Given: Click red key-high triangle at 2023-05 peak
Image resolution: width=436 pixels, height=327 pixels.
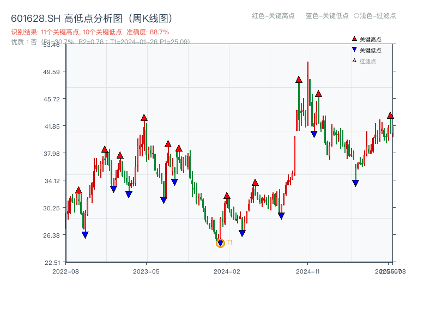Looking at the screenshot, I should 144,118.
